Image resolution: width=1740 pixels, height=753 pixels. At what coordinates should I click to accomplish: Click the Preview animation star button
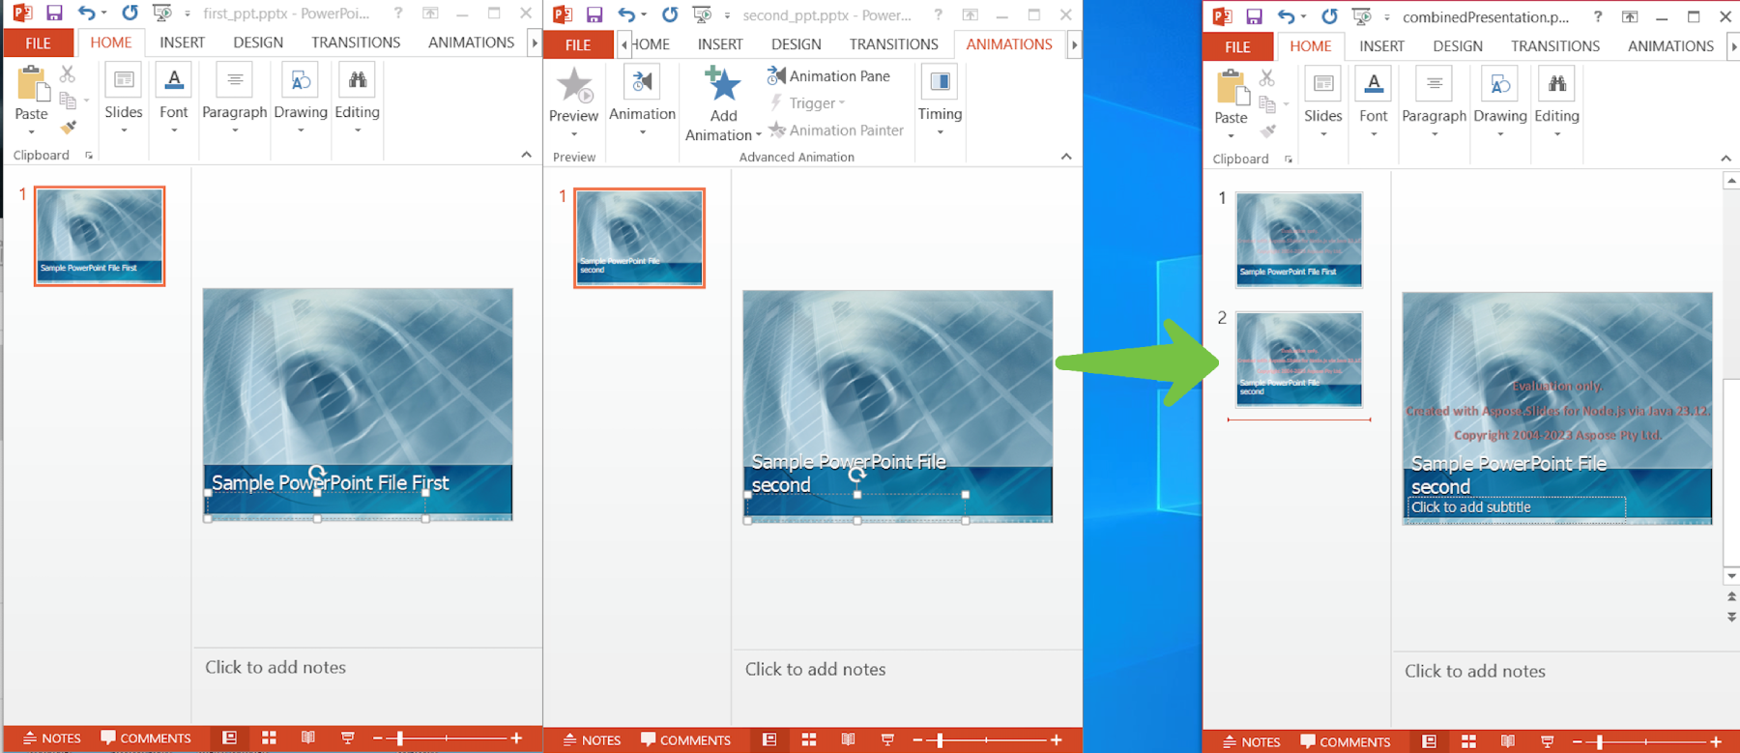[x=574, y=87]
